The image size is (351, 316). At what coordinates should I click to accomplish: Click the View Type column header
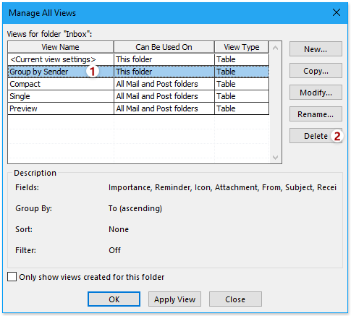[x=242, y=47]
